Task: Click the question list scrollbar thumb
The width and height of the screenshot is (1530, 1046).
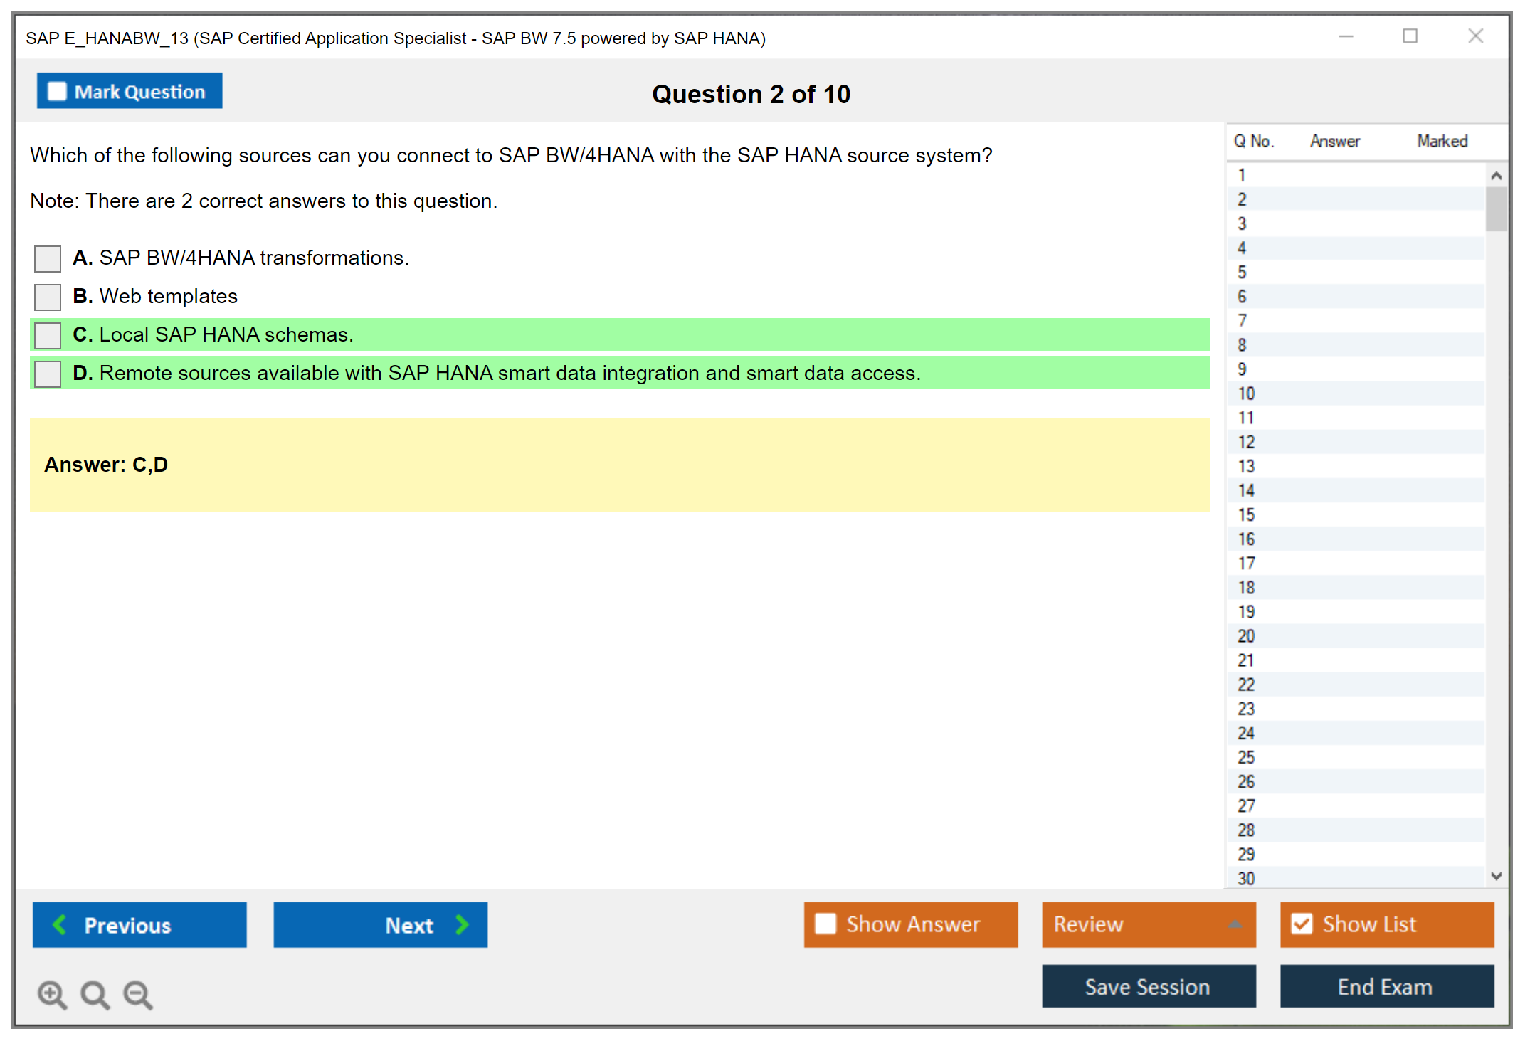Action: (1496, 208)
